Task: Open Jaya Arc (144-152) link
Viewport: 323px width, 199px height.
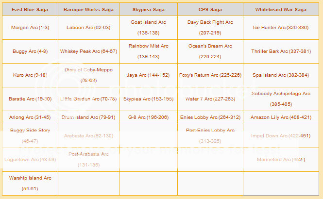Action: pyautogui.click(x=148, y=75)
